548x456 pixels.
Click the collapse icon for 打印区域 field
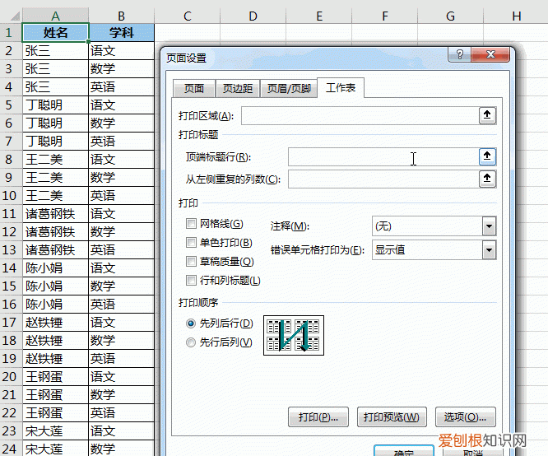pos(487,115)
